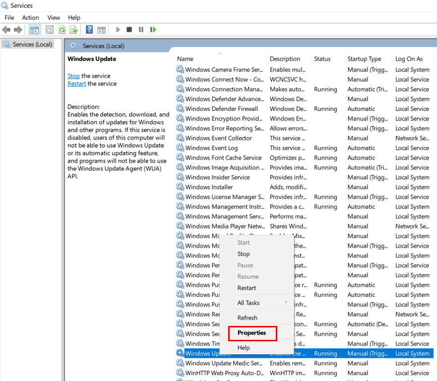Click the Back arrow toolbar icon
Image resolution: width=437 pixels, height=381 pixels.
[x=6, y=30]
